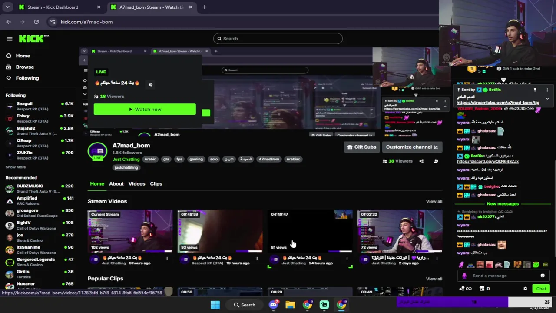
Task: Open itsShanime's avatar icon
Action: 10,250
